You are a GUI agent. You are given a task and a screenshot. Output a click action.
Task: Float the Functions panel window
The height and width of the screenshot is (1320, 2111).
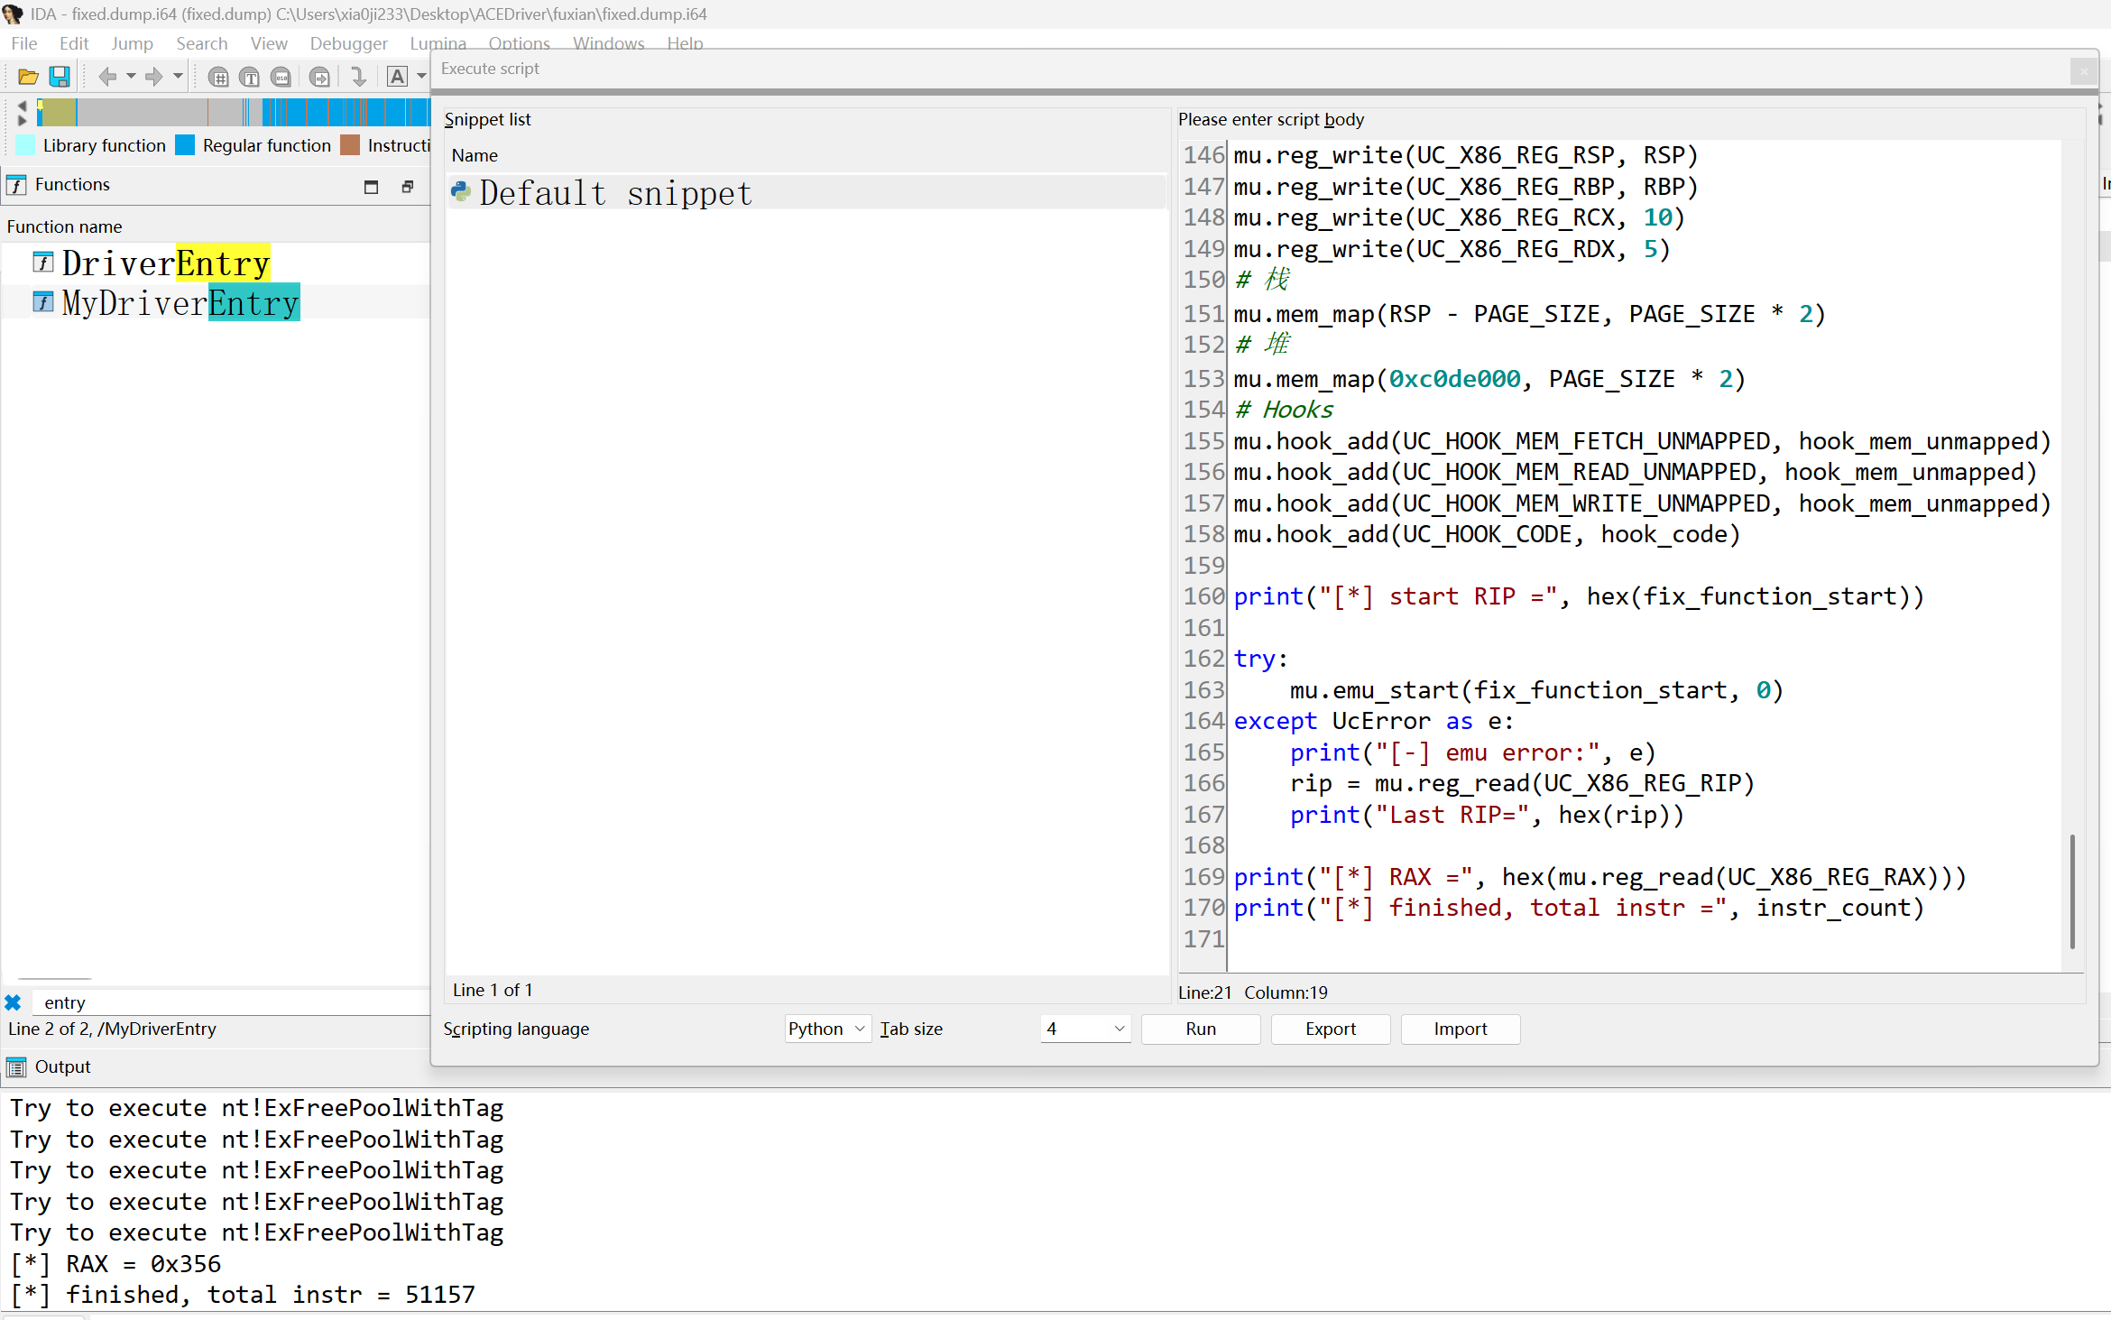tap(408, 187)
